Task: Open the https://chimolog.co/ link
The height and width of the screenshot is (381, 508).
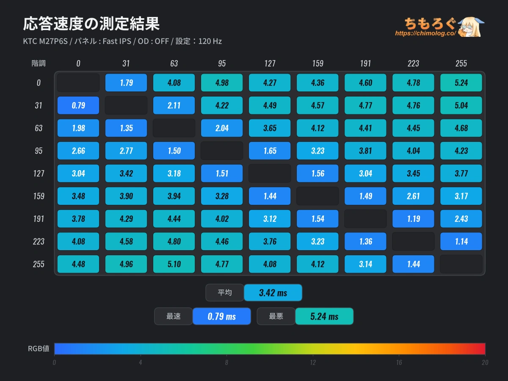Action: pos(425,33)
